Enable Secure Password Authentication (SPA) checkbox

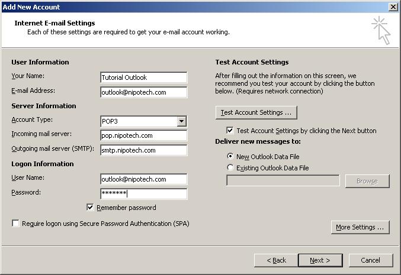(15, 224)
